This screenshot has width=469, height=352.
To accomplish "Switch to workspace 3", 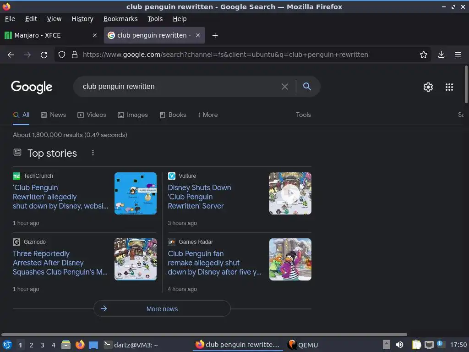I will coord(43,345).
